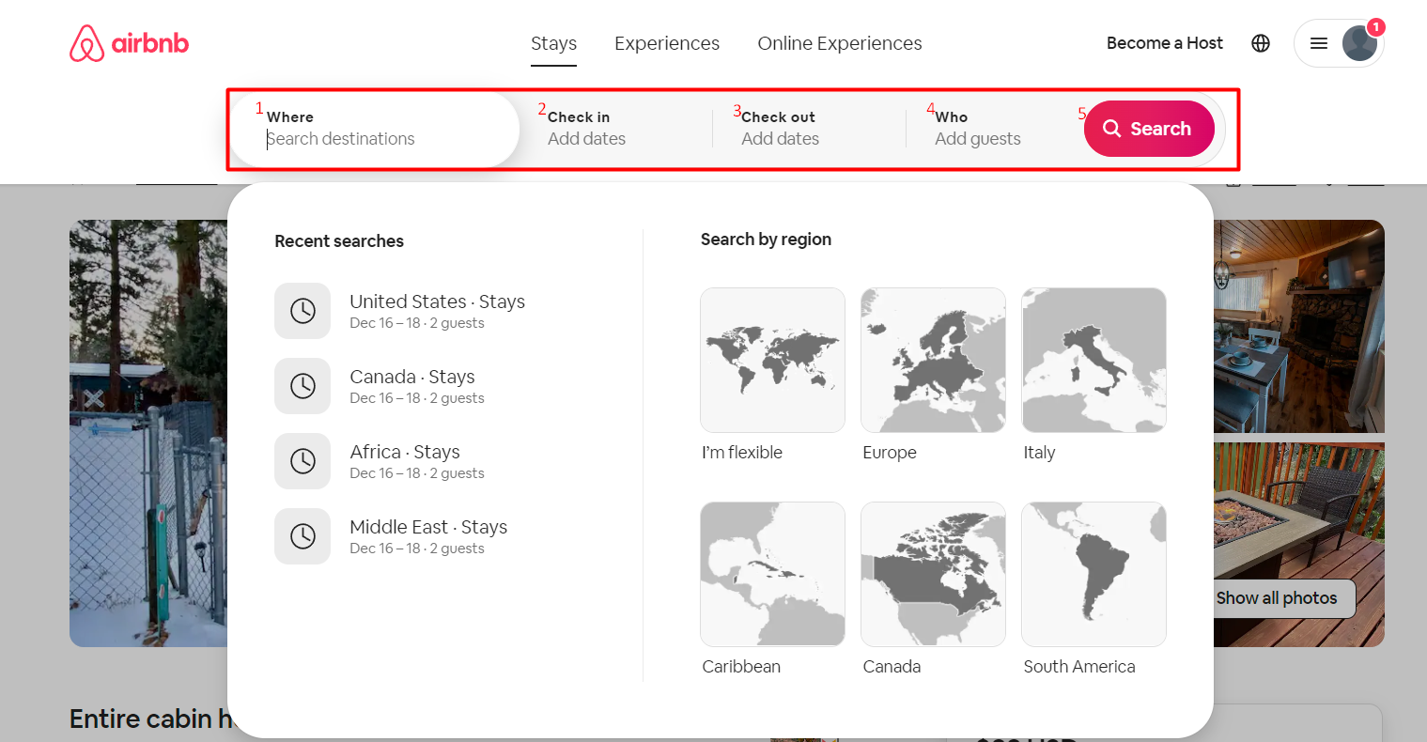Switch to the Online Experiences tab
The image size is (1427, 742).
click(839, 43)
